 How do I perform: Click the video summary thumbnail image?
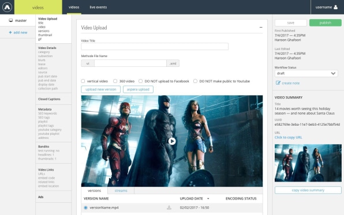pyautogui.click(x=308, y=163)
